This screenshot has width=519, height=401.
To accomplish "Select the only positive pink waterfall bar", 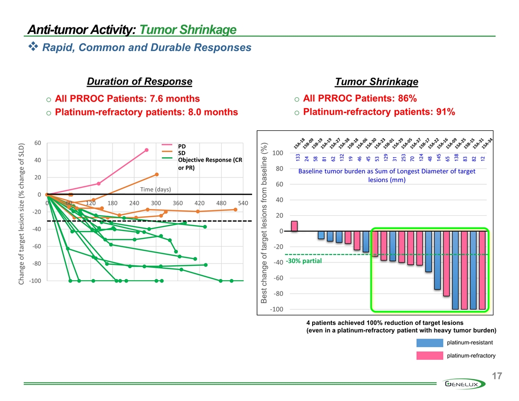I will (294, 226).
